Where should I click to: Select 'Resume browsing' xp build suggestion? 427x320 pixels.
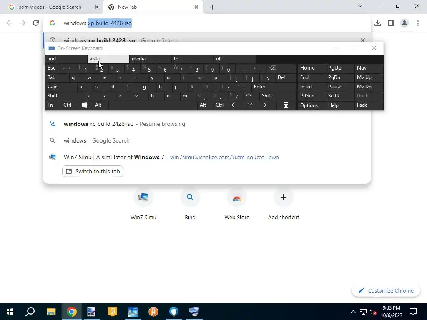(x=207, y=124)
